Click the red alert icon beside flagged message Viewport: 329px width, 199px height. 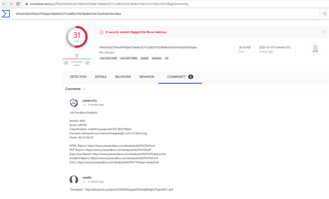(101, 32)
